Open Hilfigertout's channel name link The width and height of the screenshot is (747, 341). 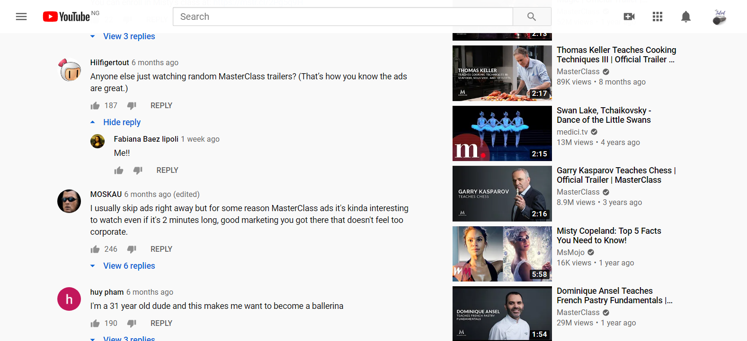(110, 63)
